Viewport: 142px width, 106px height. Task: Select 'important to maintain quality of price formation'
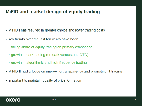click(x=45, y=80)
